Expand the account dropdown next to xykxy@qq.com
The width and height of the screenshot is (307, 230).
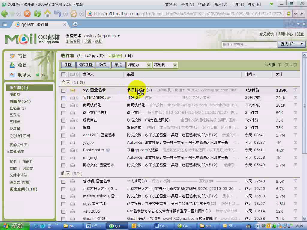coord(119,36)
